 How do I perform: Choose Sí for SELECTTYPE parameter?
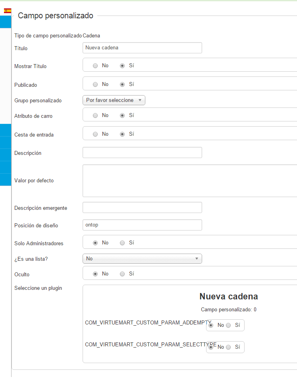point(228,347)
